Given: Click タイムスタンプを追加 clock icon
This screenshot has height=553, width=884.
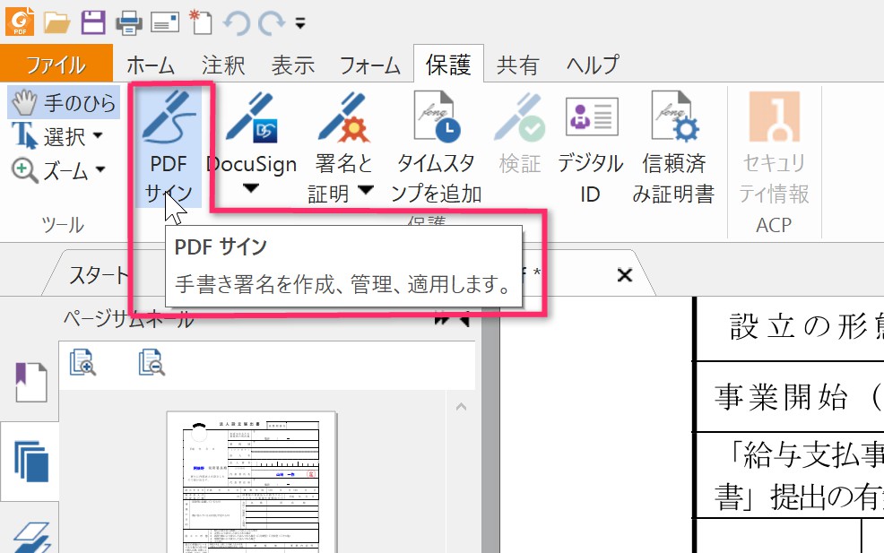Looking at the screenshot, I should pyautogui.click(x=436, y=117).
